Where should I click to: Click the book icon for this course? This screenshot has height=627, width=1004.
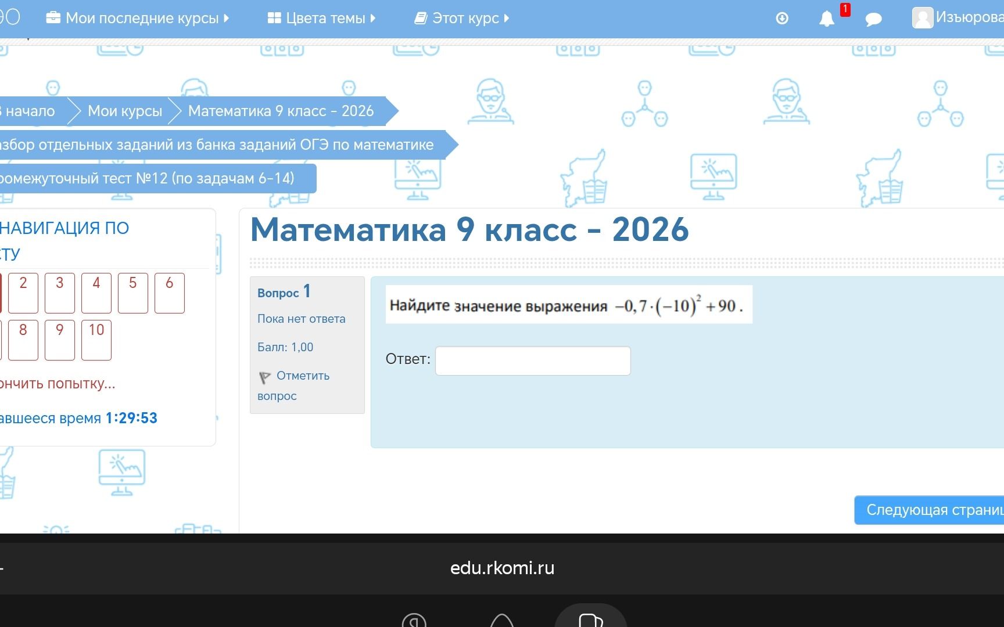[420, 19]
